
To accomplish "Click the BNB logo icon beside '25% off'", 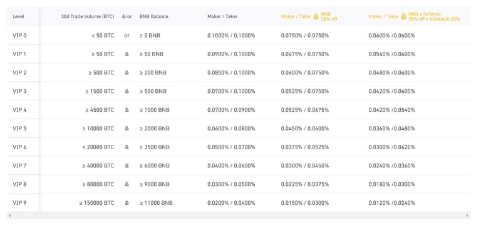I will (316, 16).
